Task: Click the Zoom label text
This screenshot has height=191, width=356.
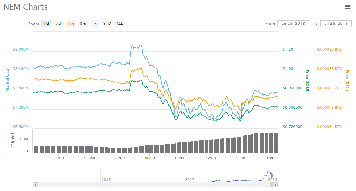Action: click(33, 24)
